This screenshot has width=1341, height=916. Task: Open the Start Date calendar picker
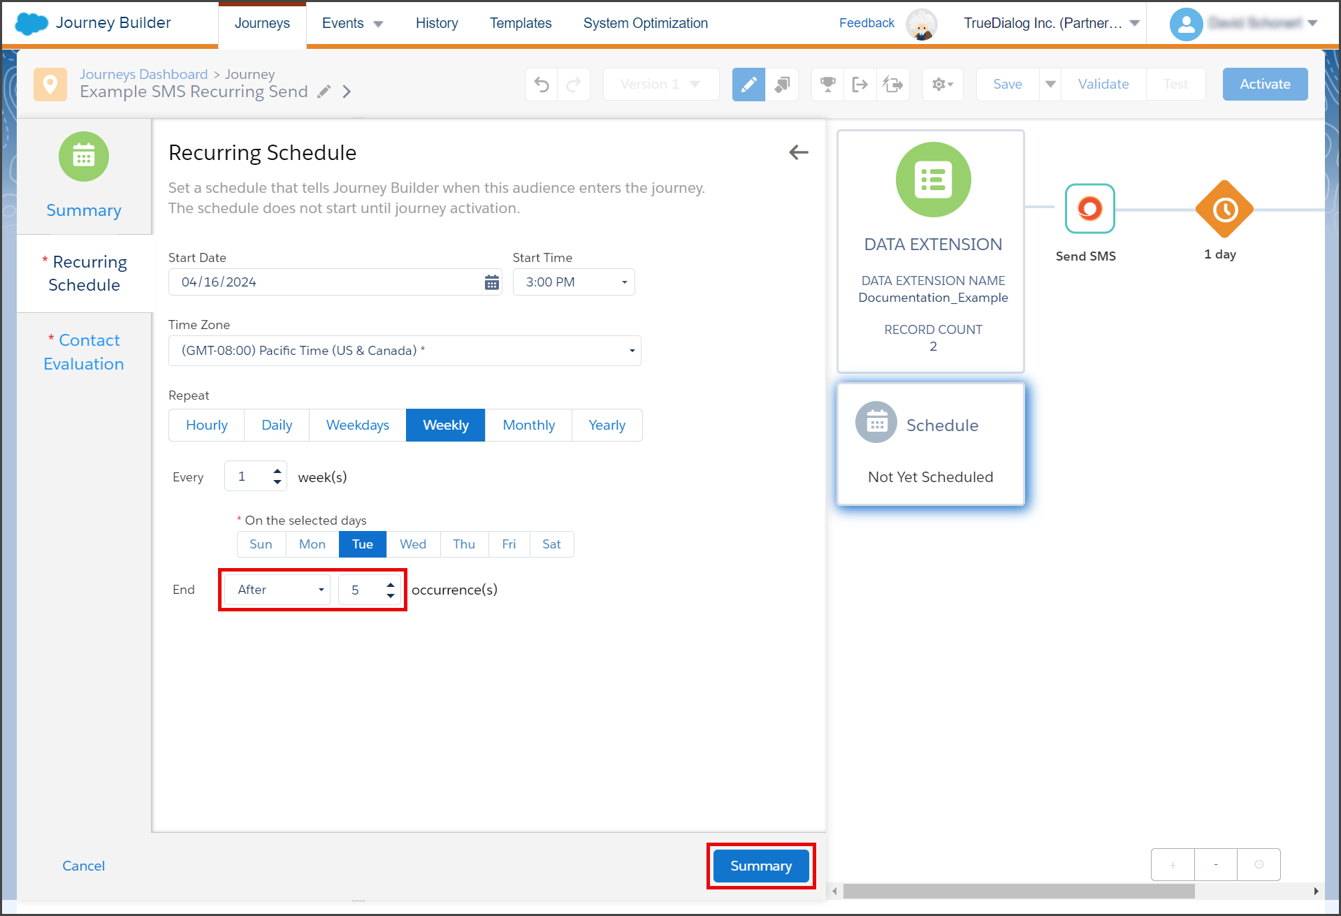point(492,282)
